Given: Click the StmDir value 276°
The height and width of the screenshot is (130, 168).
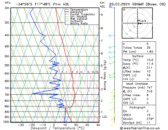Looking at the screenshot, I should pyautogui.click(x=150, y=119).
